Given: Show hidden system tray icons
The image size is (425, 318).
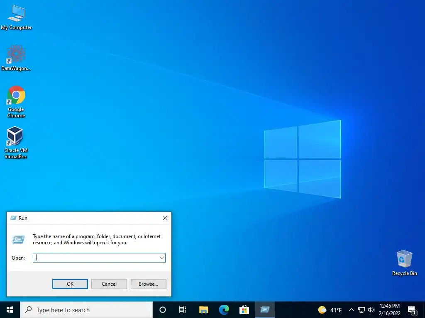Looking at the screenshot, I should tap(351, 310).
